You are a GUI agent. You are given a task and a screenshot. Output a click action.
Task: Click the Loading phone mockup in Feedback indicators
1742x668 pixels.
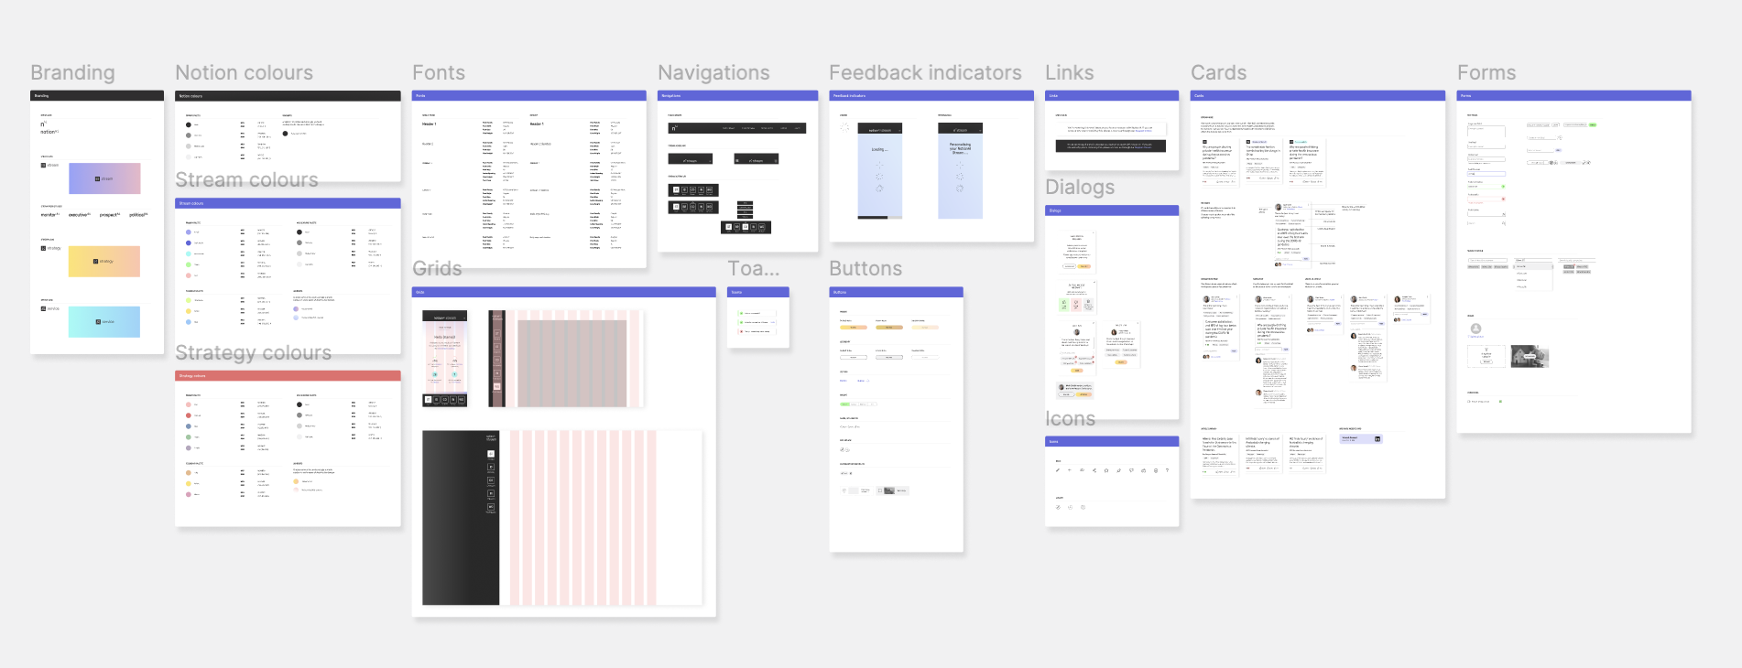[x=879, y=170]
